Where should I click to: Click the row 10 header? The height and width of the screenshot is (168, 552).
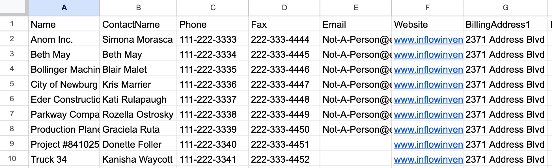click(x=12, y=159)
